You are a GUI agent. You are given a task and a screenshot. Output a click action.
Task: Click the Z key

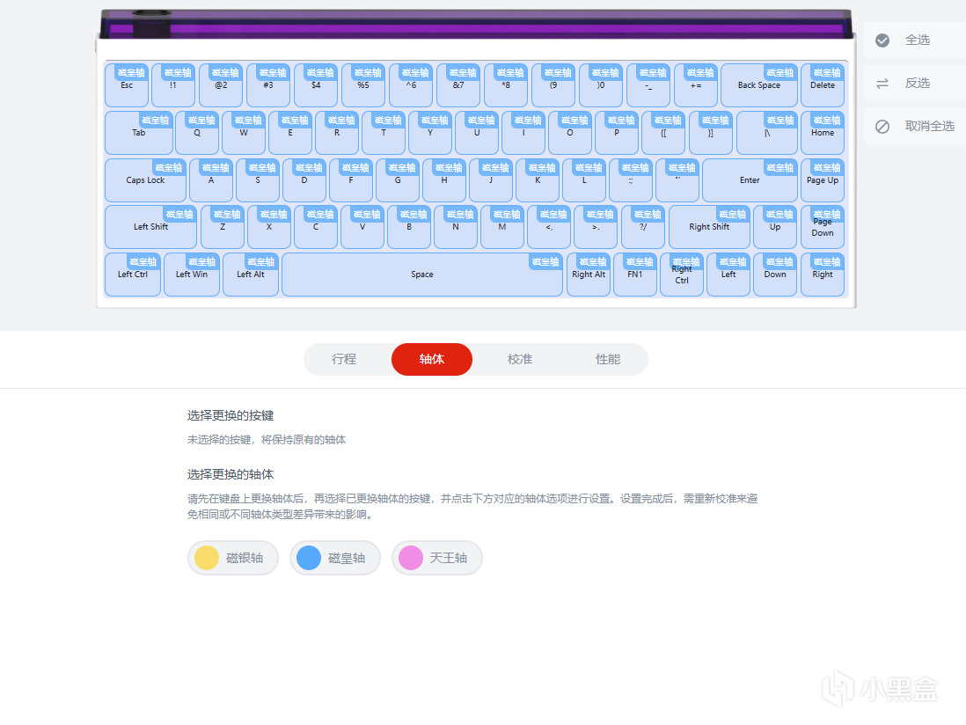point(223,227)
